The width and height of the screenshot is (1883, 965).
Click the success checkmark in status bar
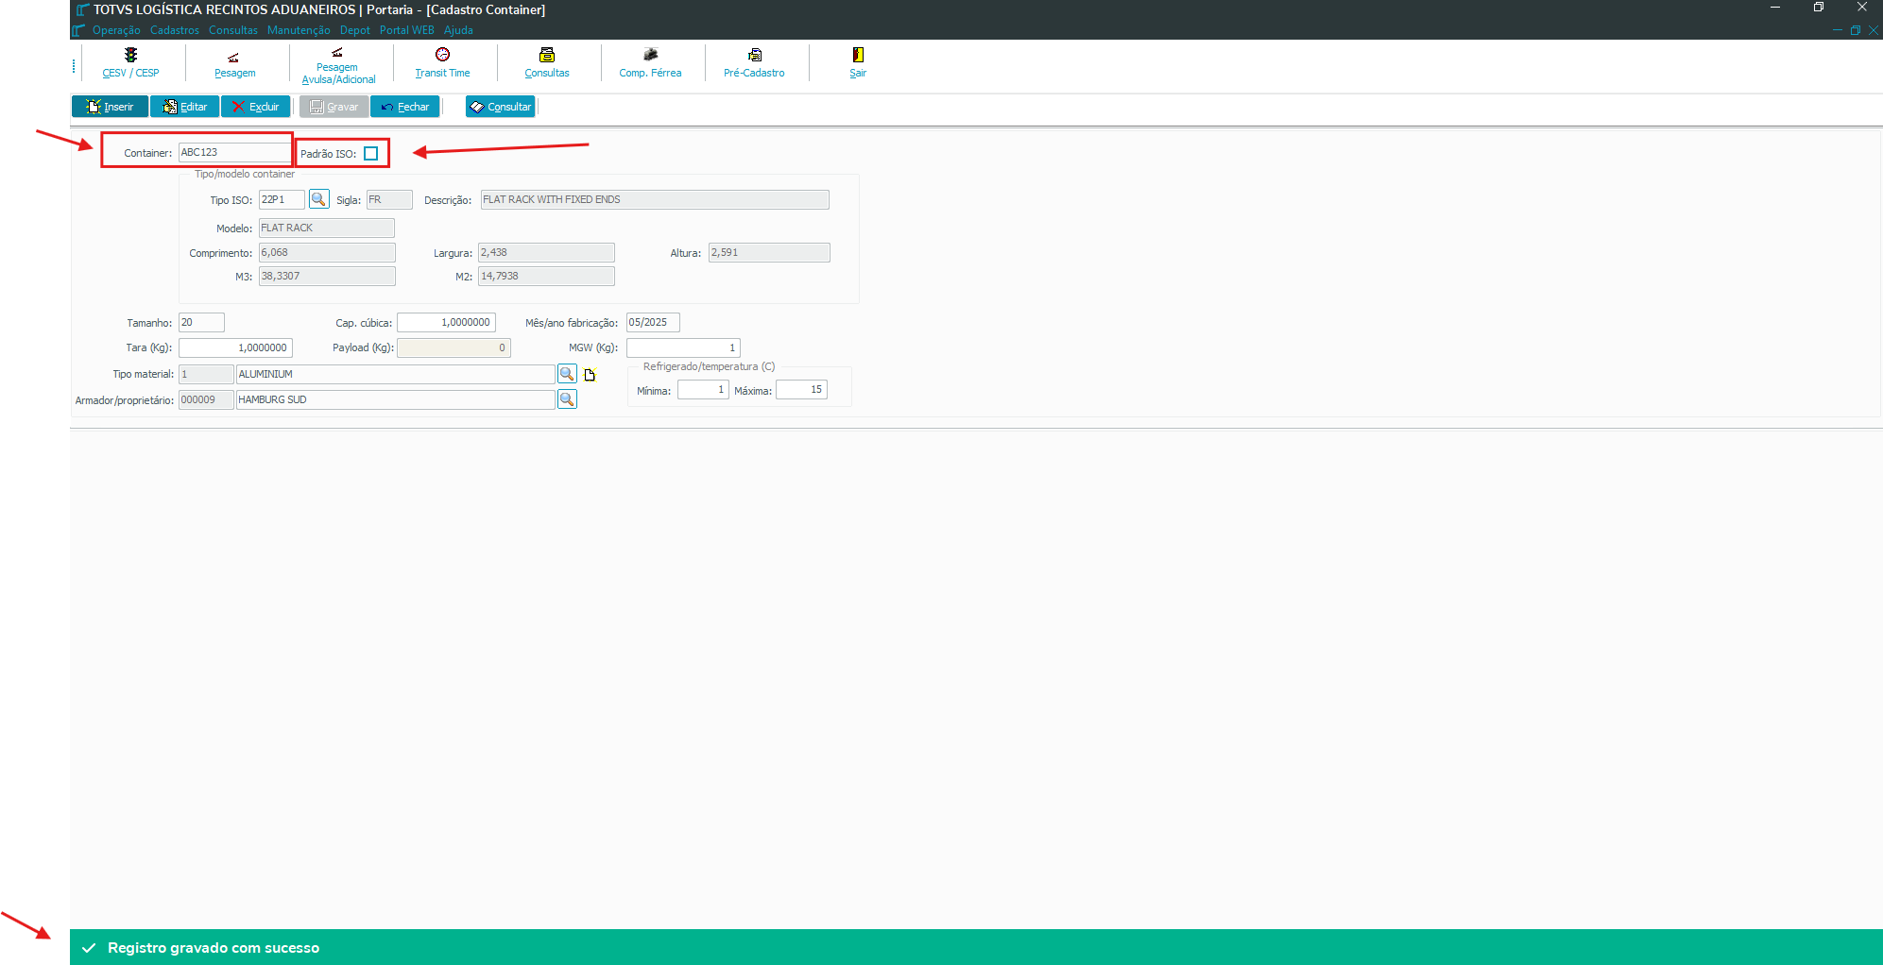88,948
